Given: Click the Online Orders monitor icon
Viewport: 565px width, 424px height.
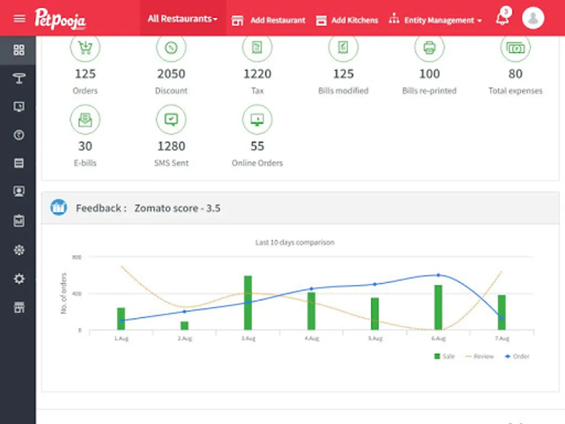Looking at the screenshot, I should click(x=257, y=120).
